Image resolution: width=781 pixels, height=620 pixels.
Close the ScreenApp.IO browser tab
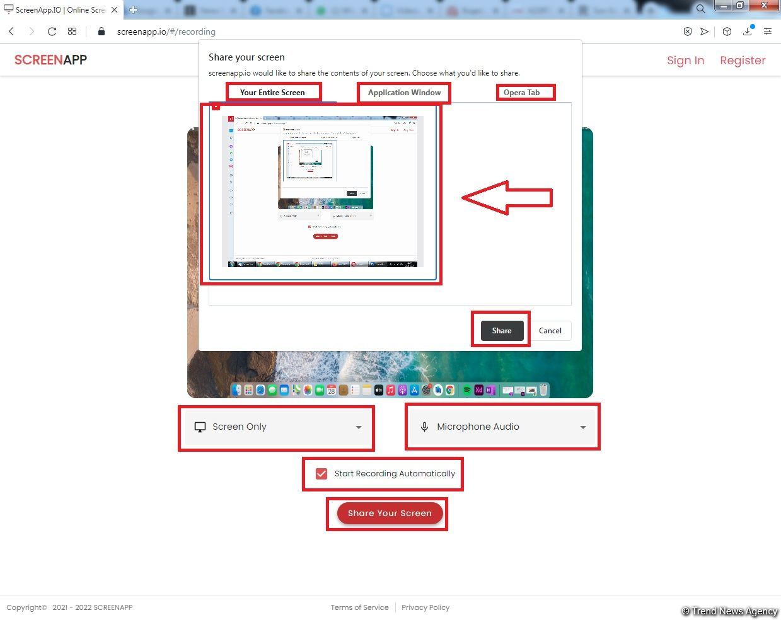tap(114, 9)
